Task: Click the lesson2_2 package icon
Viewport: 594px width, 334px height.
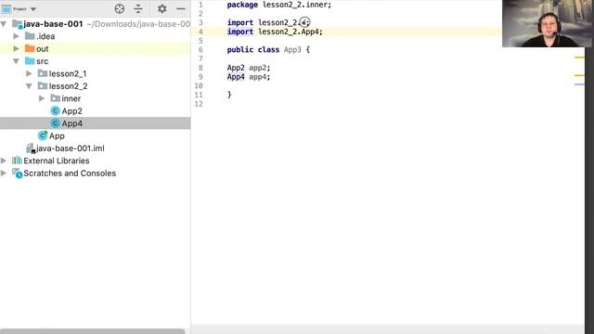Action: [43, 86]
